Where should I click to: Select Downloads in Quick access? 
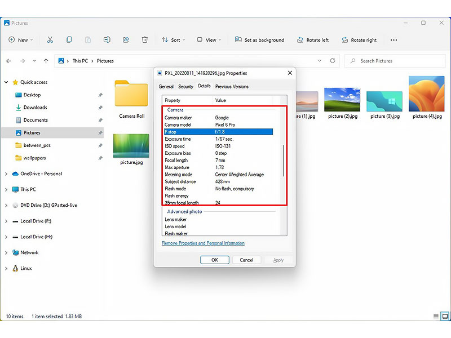pyautogui.click(x=35, y=108)
